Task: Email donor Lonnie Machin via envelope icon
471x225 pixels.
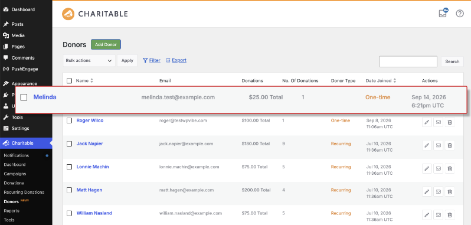Action: (x=439, y=168)
